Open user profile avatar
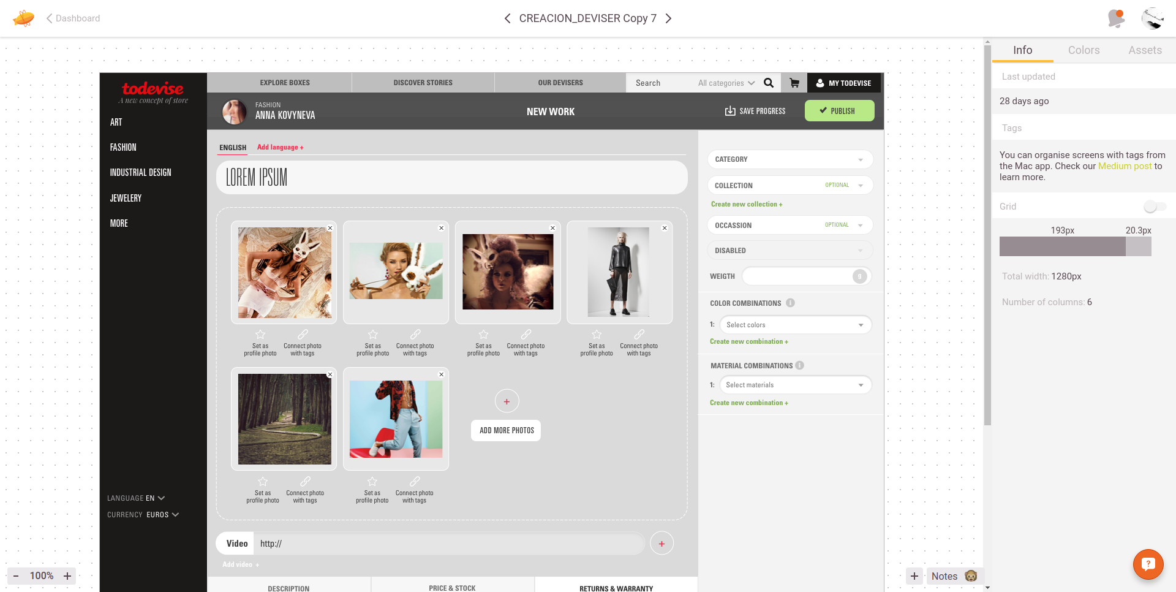This screenshot has width=1176, height=592. [1153, 18]
